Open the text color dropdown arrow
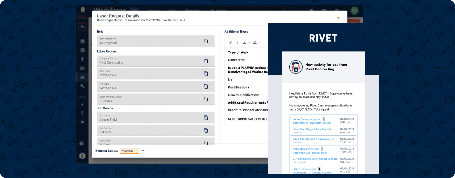 (249, 42)
